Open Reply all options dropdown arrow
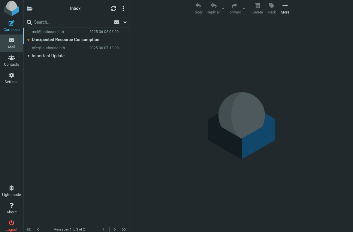The image size is (353, 232). [x=223, y=9]
